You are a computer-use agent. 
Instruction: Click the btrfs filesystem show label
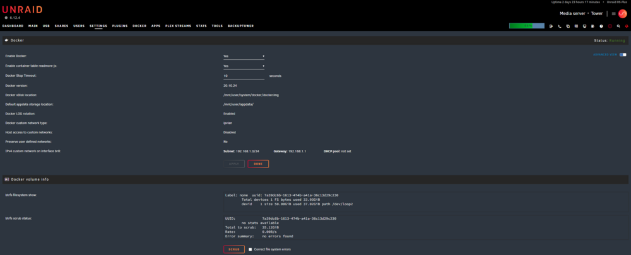click(21, 195)
